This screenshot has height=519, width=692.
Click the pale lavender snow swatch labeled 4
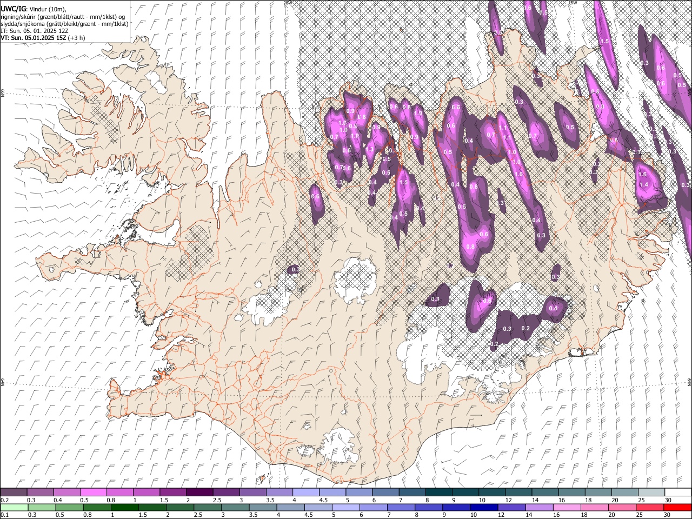[306, 492]
